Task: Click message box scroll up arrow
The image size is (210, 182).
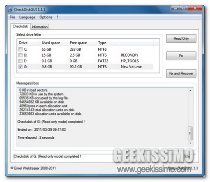Action: (x=191, y=91)
